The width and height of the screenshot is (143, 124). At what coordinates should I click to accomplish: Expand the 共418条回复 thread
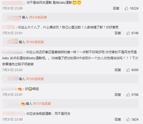point(38,17)
